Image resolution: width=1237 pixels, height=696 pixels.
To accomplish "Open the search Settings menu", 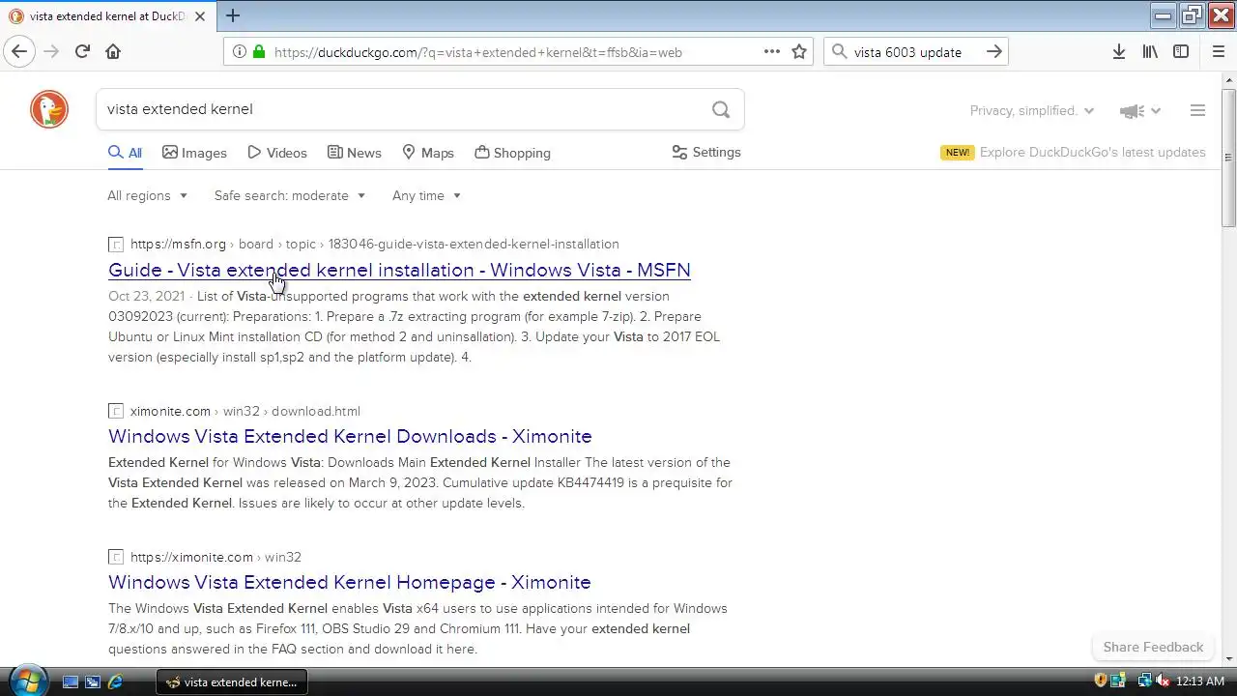I will pyautogui.click(x=706, y=153).
